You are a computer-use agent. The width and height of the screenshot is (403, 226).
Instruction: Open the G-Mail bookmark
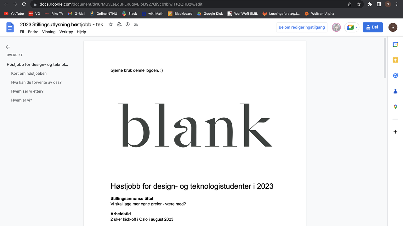(x=77, y=13)
